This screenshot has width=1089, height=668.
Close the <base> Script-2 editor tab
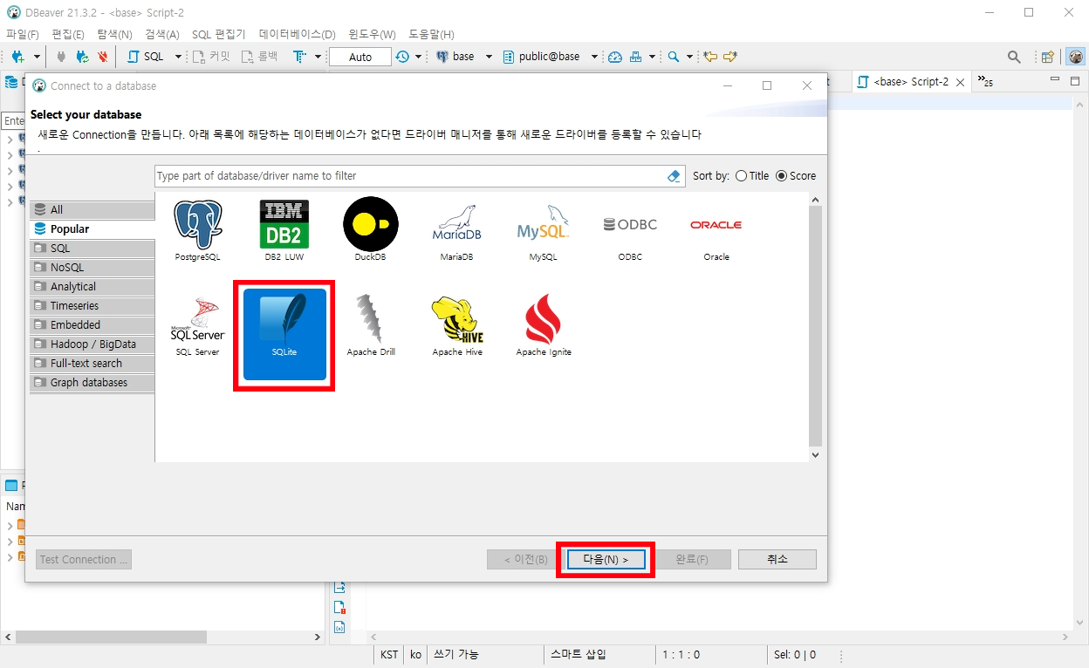[x=960, y=82]
